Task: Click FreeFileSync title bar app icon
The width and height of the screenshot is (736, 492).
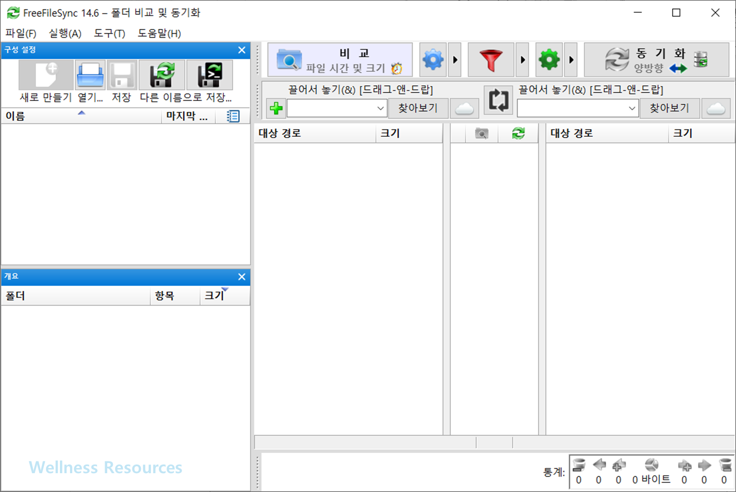Action: pos(13,13)
